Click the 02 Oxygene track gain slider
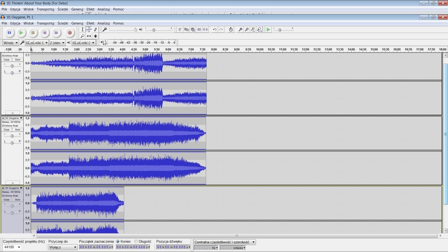This screenshot has width=448, height=252. pos(12,136)
